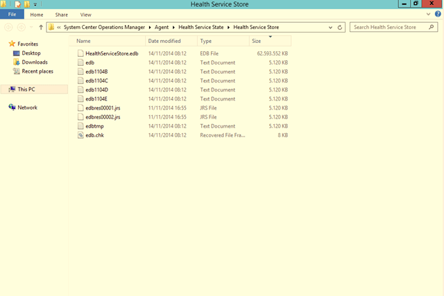This screenshot has width=444, height=296.
Task: Minimize the Health Service Store window
Action: tap(404, 3)
